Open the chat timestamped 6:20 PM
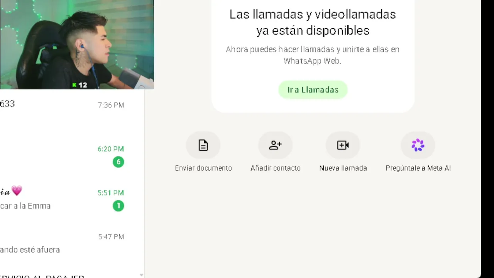This screenshot has height=278, width=494. click(x=72, y=155)
